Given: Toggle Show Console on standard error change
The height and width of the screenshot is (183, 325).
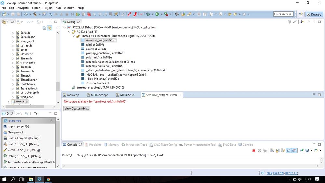Looking at the screenshot, I should click(294, 151).
